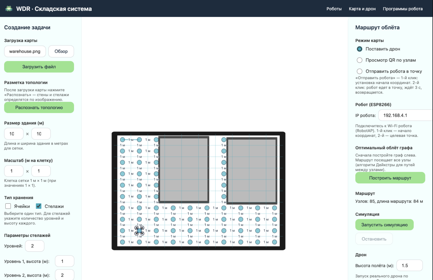Select the Просмотр QR по узлам mode
Viewport: 433px width, 280px height.
coord(359,60)
